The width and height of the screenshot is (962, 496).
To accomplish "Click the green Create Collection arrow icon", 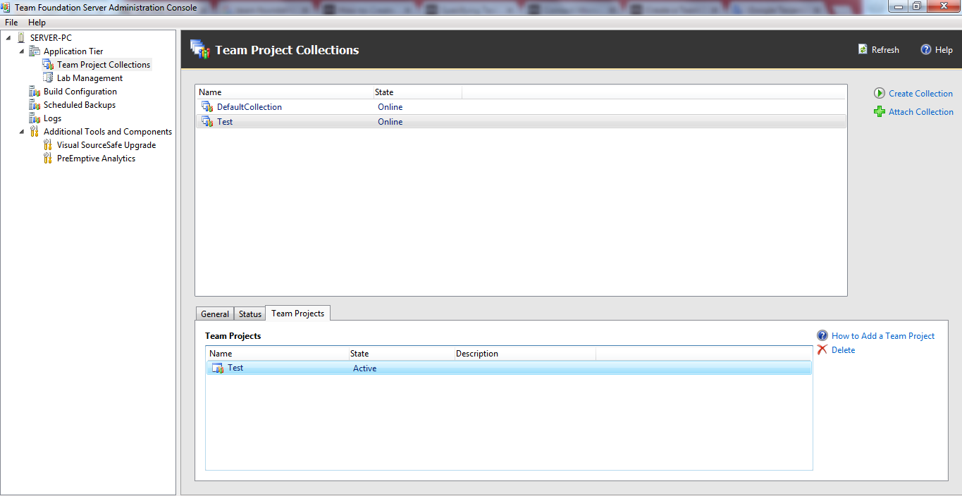I will pos(880,93).
